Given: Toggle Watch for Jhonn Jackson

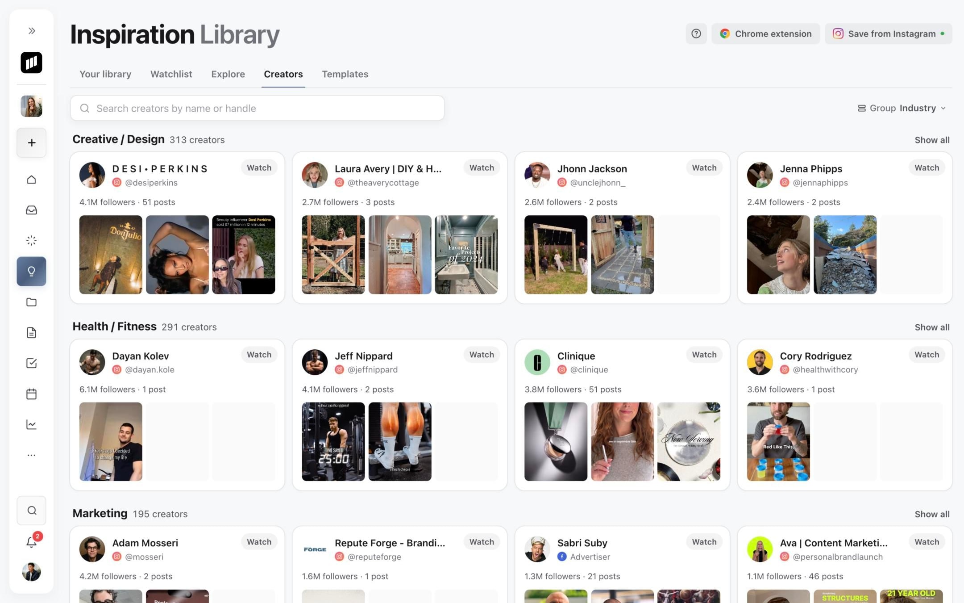Looking at the screenshot, I should point(704,167).
